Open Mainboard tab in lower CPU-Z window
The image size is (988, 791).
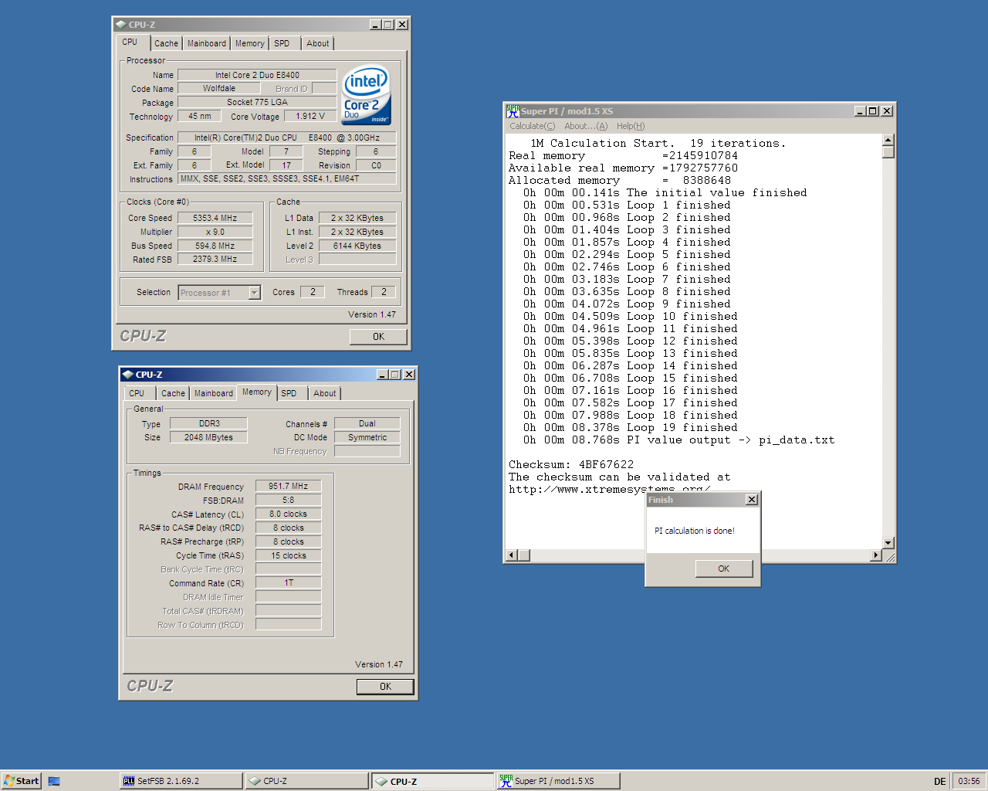click(x=214, y=394)
